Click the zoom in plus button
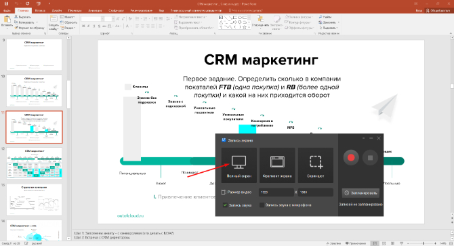 436,243
